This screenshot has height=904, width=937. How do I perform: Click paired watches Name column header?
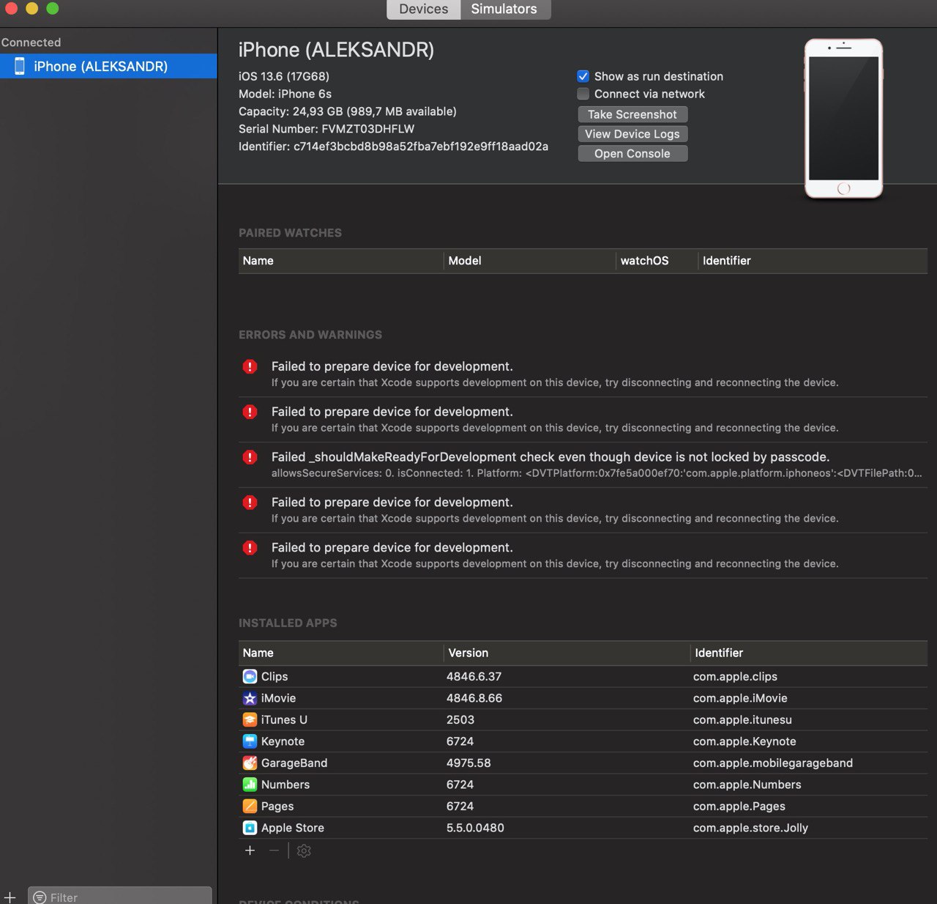(x=341, y=261)
